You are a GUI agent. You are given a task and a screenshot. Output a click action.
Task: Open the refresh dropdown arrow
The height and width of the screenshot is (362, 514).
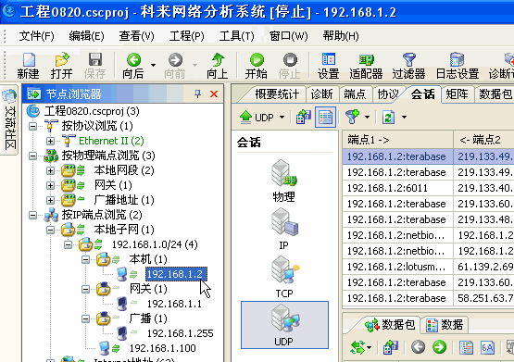pos(404,117)
